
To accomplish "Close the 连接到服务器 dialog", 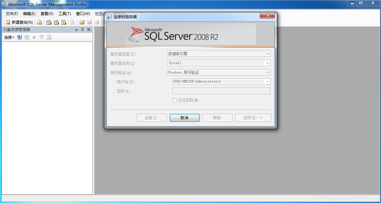I will 267,16.
